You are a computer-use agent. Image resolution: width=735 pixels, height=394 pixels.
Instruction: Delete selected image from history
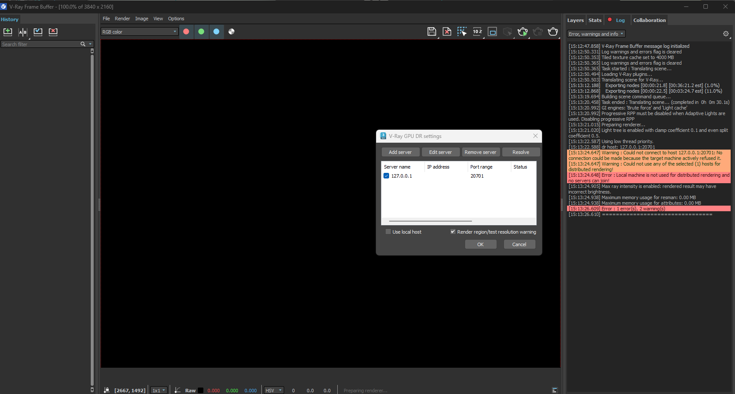[53, 32]
